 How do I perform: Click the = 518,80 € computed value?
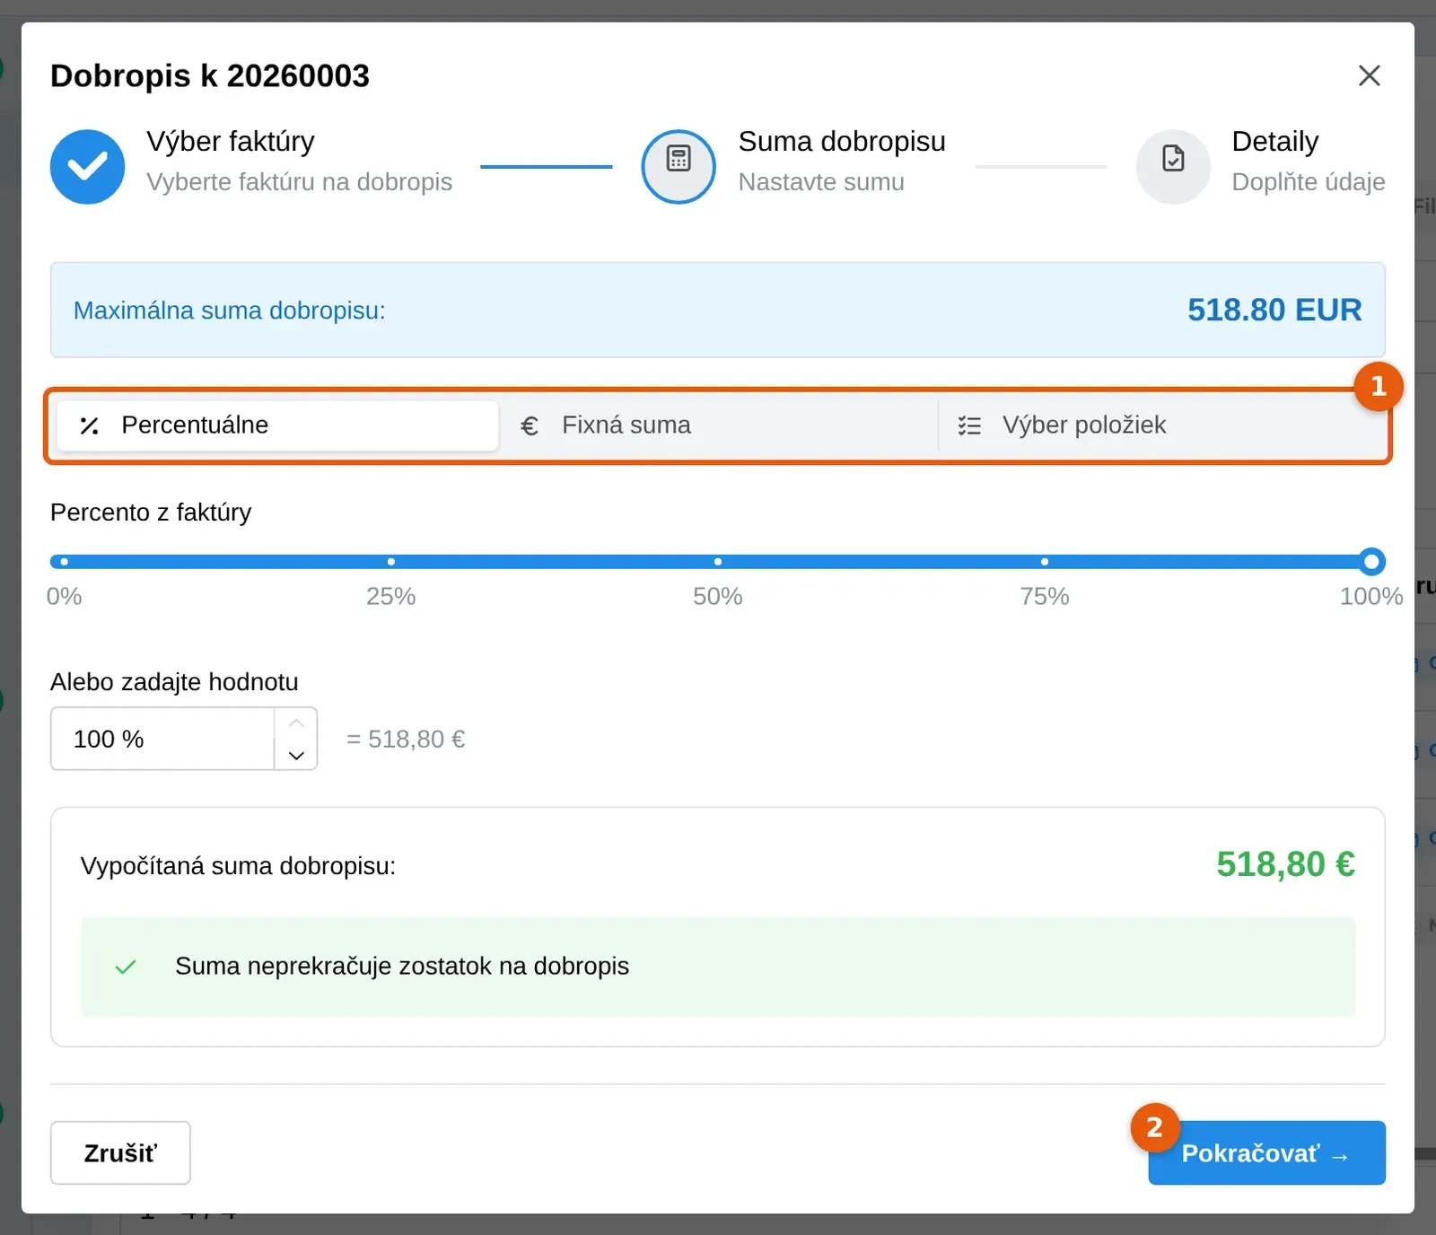pos(406,740)
